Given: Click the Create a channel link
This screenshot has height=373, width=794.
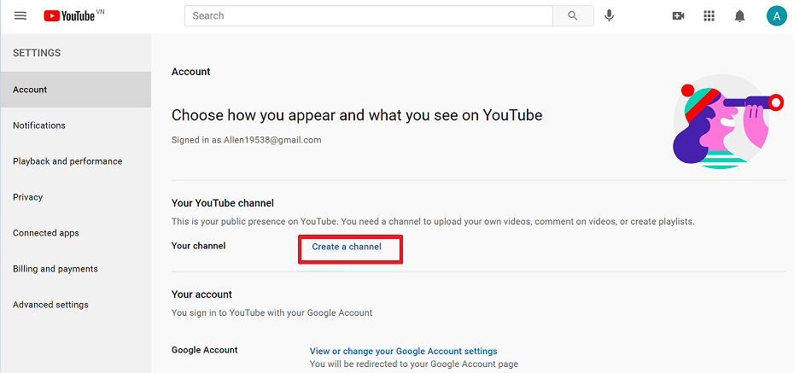Looking at the screenshot, I should tap(347, 247).
